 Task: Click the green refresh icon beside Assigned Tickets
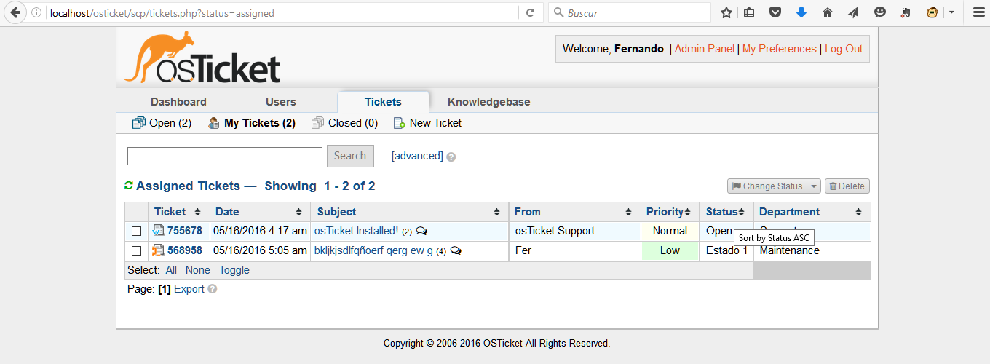[x=129, y=186]
